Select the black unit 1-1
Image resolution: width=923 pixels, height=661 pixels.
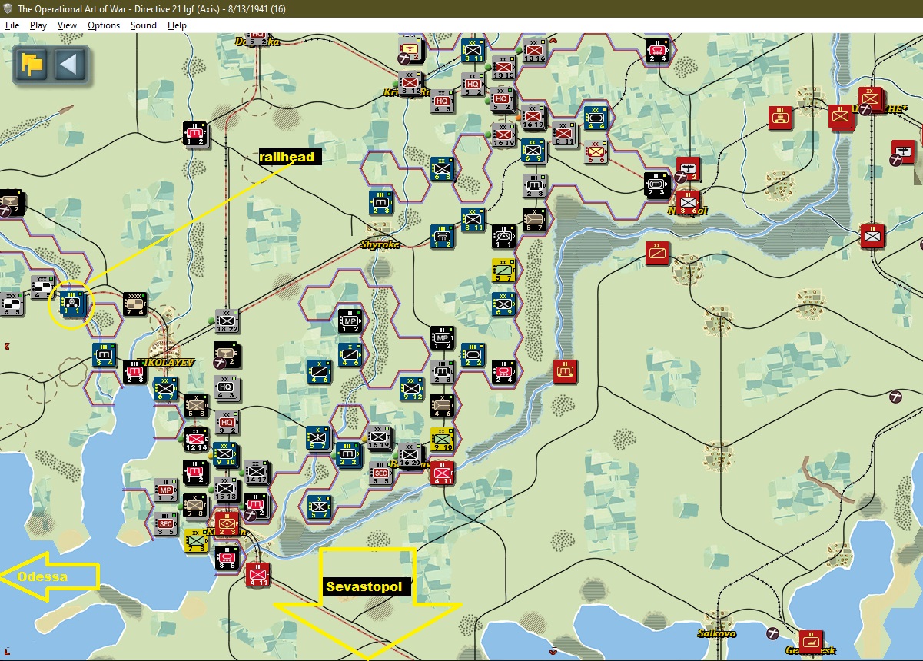(x=503, y=237)
